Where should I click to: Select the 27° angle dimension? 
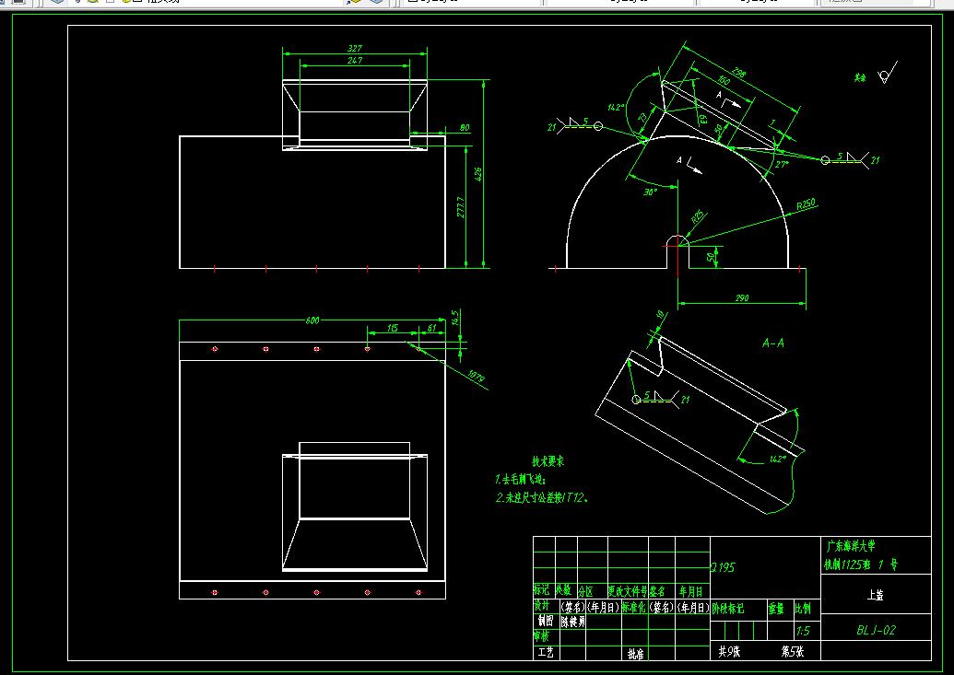[782, 164]
